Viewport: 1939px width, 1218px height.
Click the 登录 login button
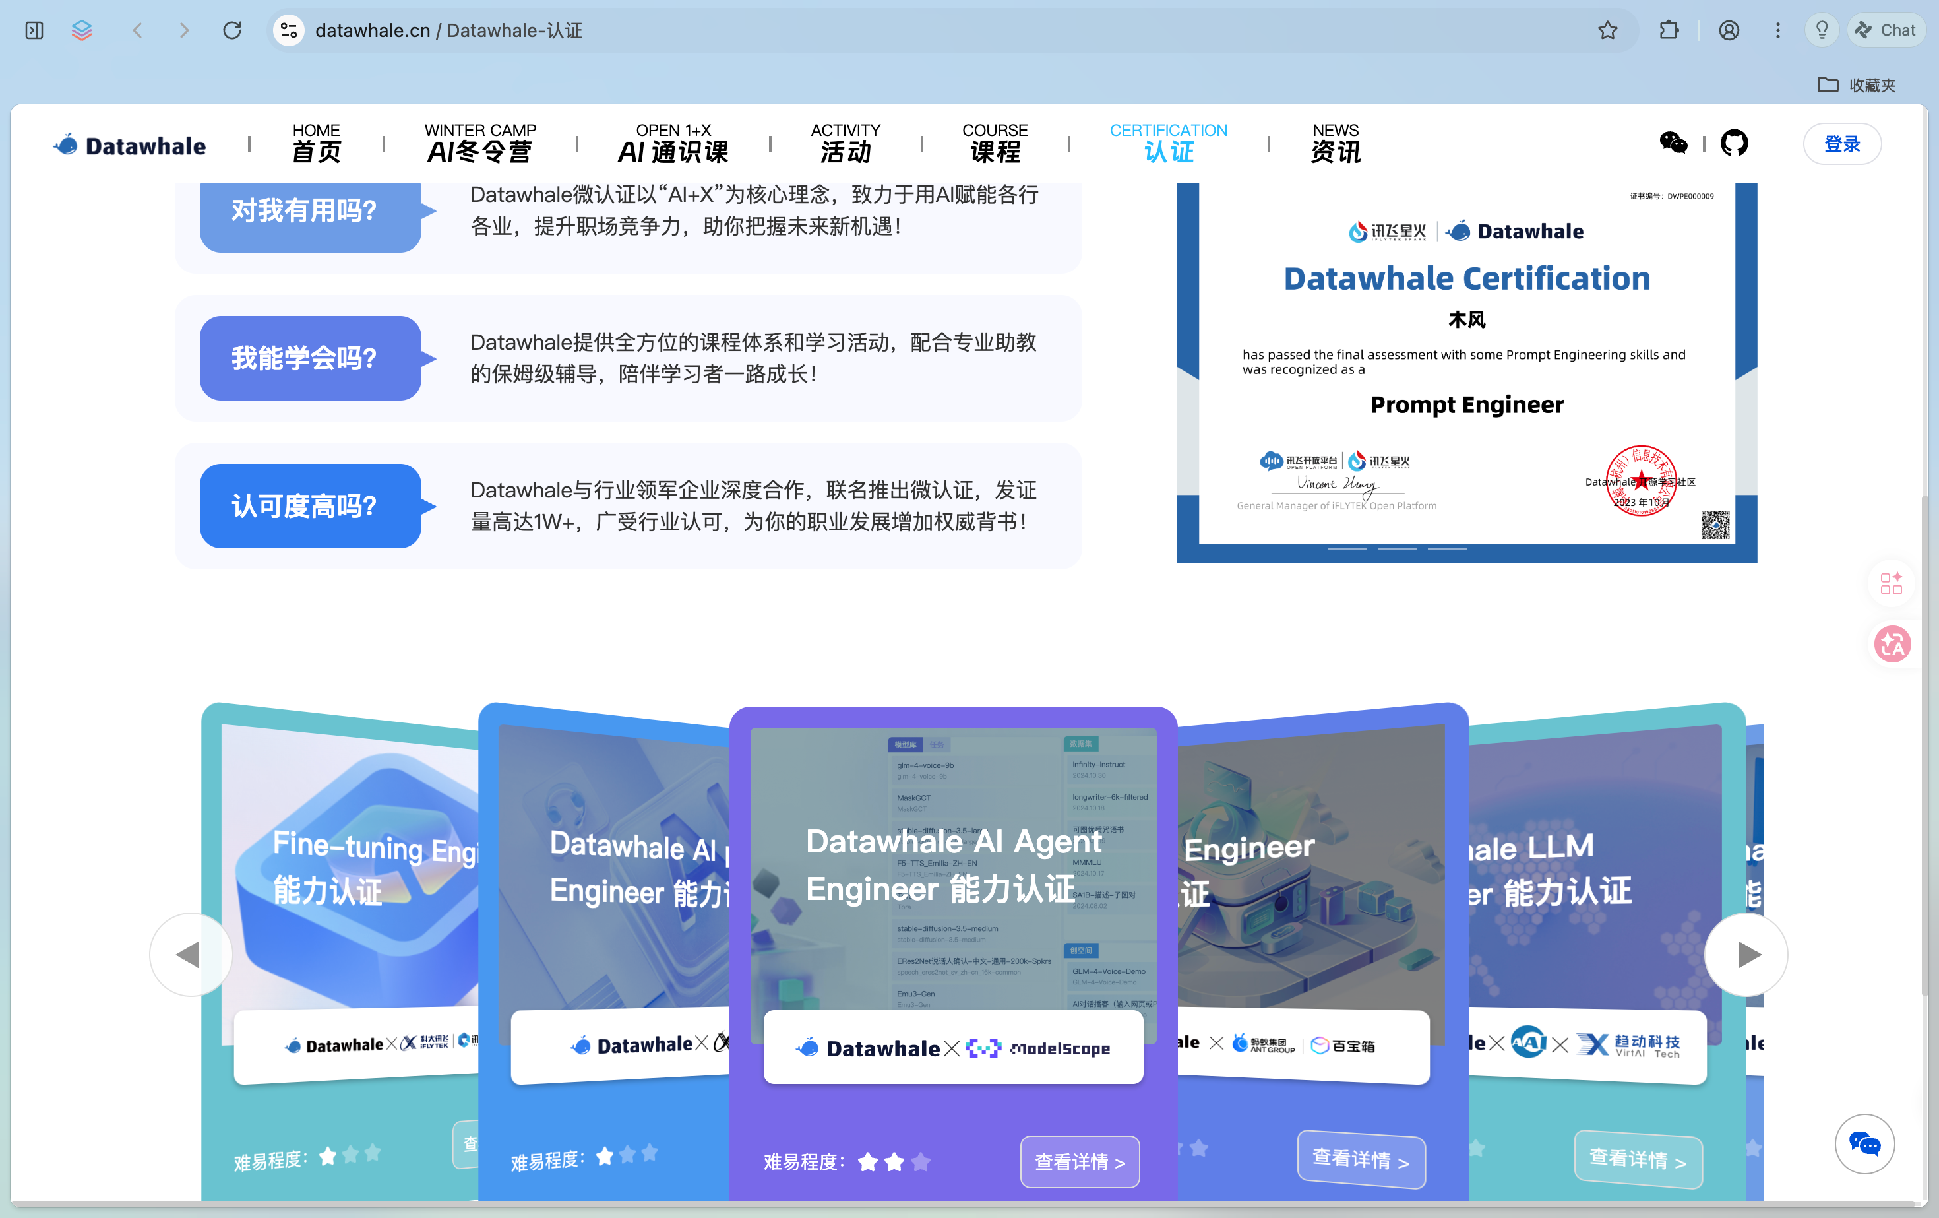[1841, 144]
